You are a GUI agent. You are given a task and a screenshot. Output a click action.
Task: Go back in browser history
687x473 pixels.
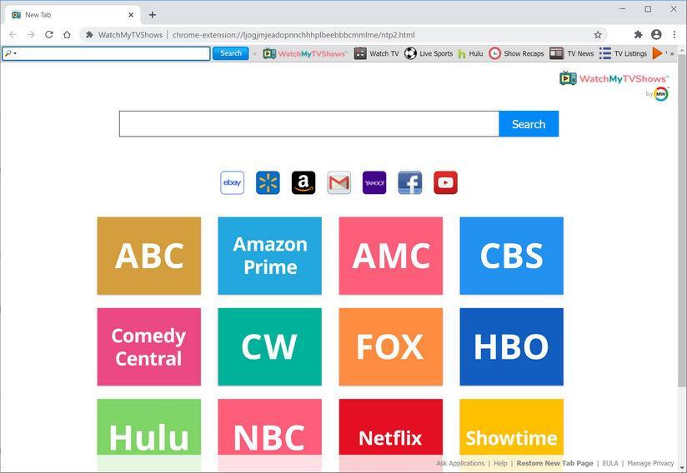[x=13, y=35]
